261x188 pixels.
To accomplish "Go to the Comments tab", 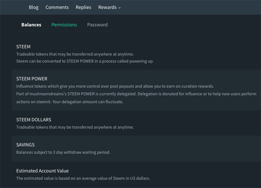I will (x=57, y=7).
